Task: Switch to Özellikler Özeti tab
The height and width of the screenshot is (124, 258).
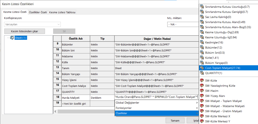Action: pos(38,12)
